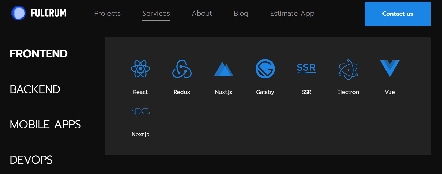Click the Nuxt.js label text
Screen dimensions: 442x174
point(223,92)
